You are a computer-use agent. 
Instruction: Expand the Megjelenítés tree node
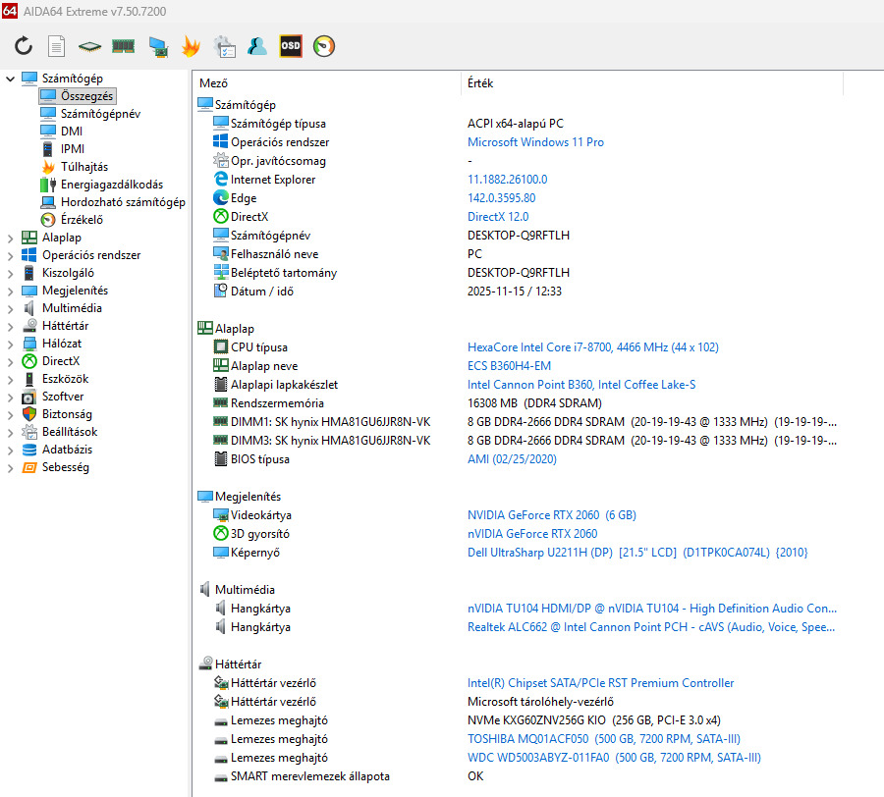click(x=10, y=292)
